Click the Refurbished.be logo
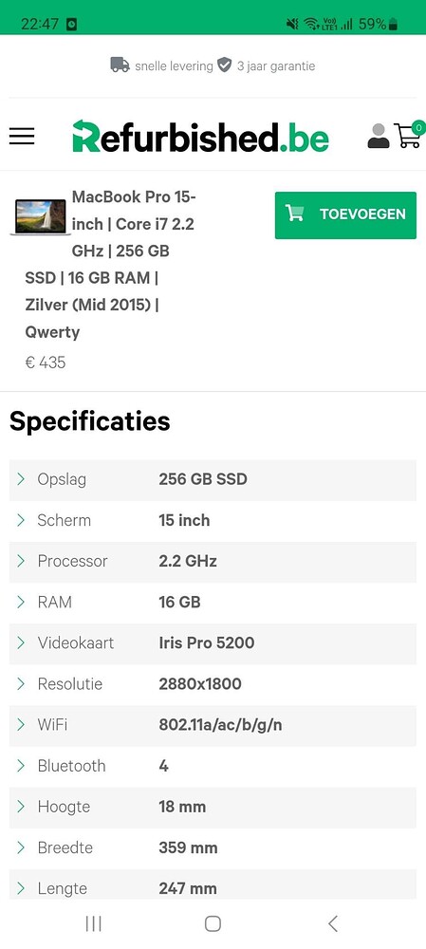Screen dimensions: 426x949 pos(200,136)
